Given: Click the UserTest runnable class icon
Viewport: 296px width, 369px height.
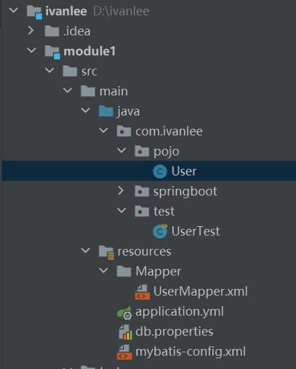Looking at the screenshot, I should tap(160, 231).
